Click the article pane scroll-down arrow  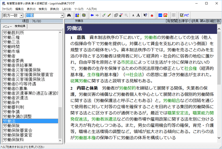click(219, 138)
